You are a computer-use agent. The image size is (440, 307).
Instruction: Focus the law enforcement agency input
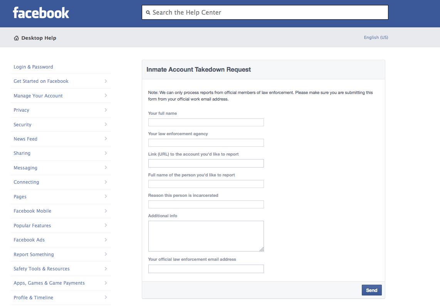click(206, 143)
